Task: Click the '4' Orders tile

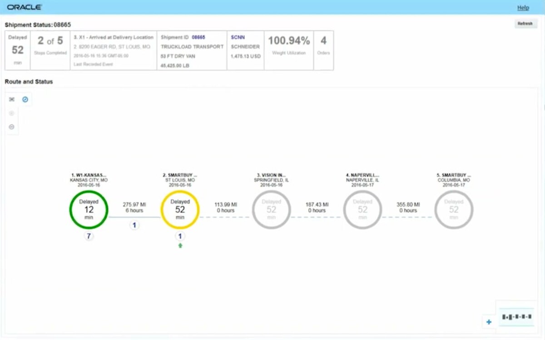Action: pos(324,50)
